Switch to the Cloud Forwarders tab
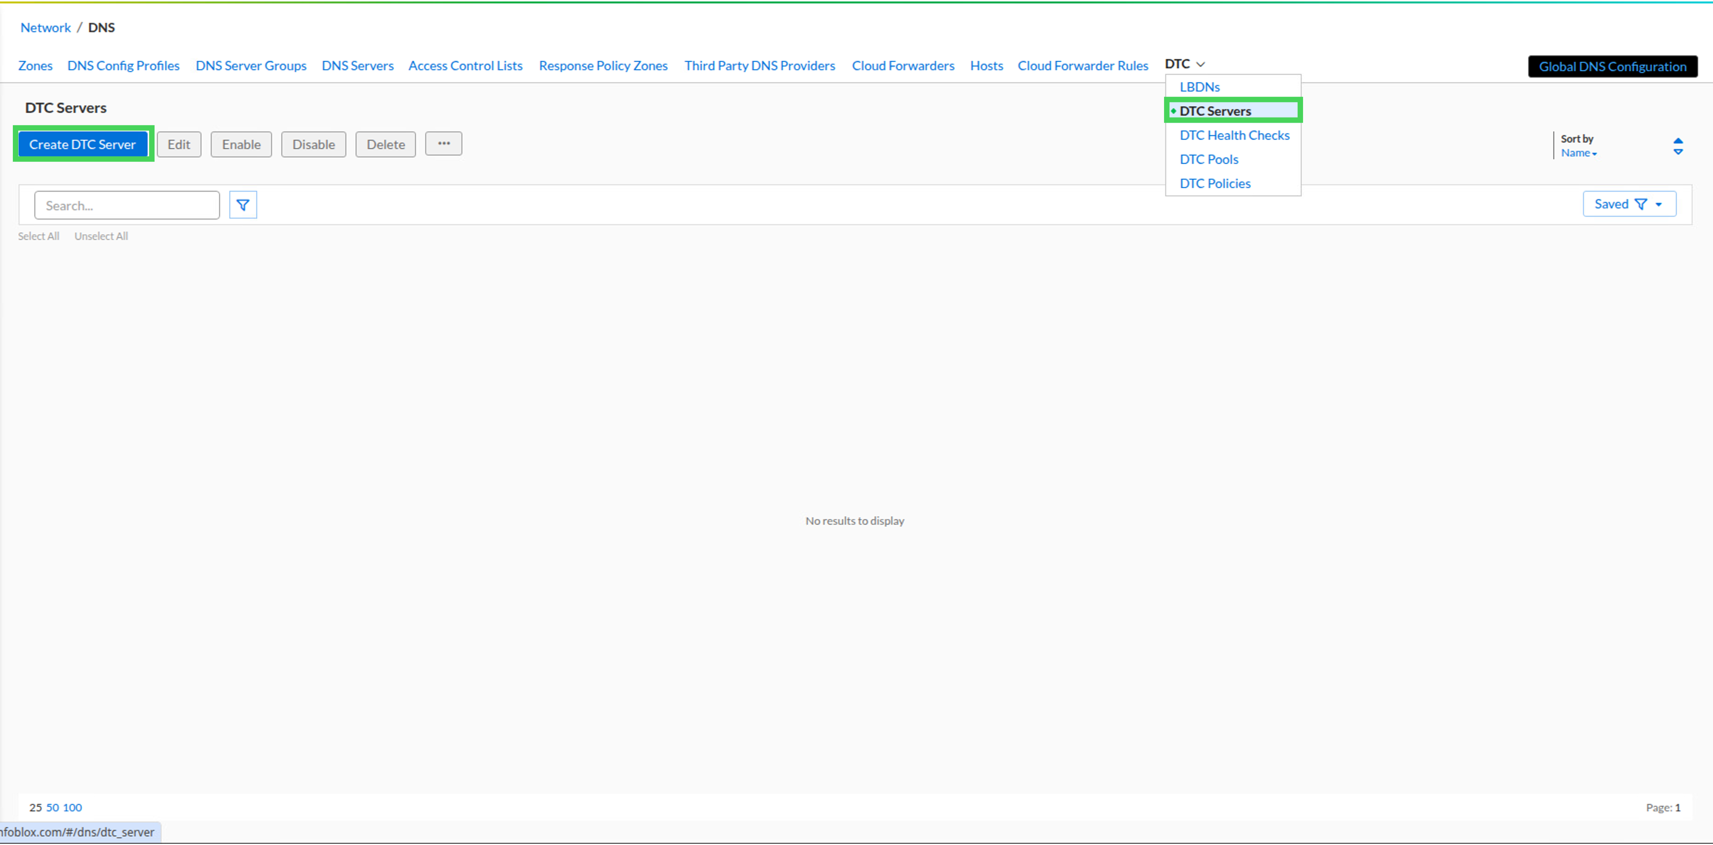1713x845 pixels. click(903, 66)
